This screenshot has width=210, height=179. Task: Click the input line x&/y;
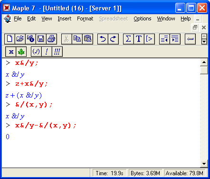coord(27,63)
